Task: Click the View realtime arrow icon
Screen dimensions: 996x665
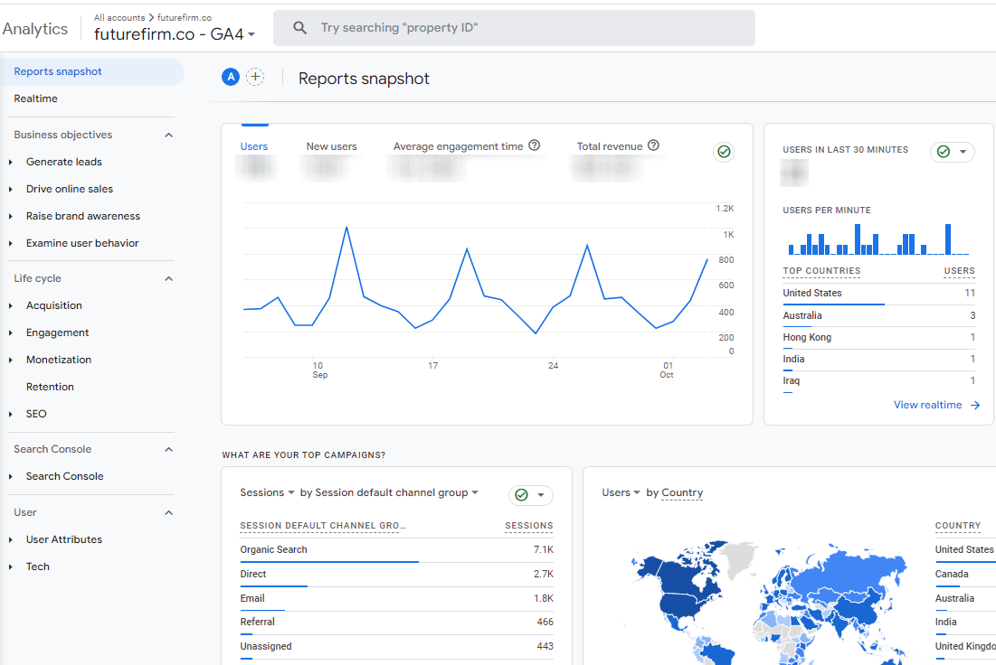Action: coord(975,406)
